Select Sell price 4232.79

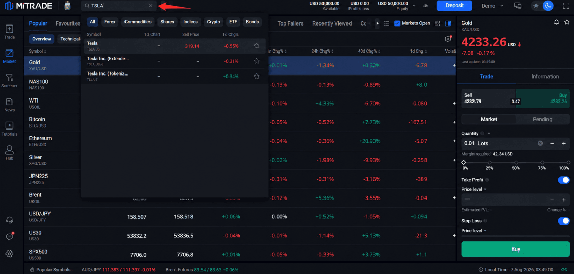pos(488,98)
